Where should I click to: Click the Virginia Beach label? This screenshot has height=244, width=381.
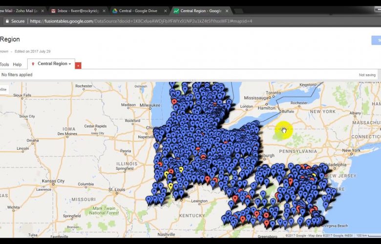click(x=336, y=226)
